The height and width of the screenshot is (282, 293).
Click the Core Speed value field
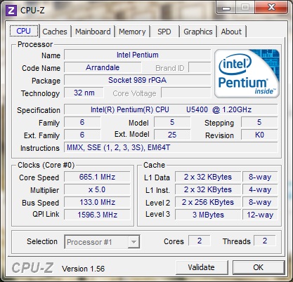pyautogui.click(x=97, y=177)
